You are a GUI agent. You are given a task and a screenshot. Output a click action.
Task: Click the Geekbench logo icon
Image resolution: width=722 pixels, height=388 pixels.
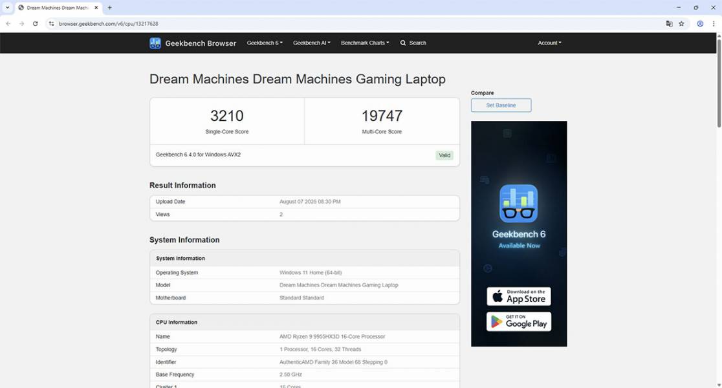pyautogui.click(x=155, y=43)
